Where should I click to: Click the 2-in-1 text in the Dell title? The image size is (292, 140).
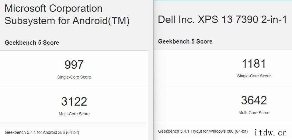274,19
